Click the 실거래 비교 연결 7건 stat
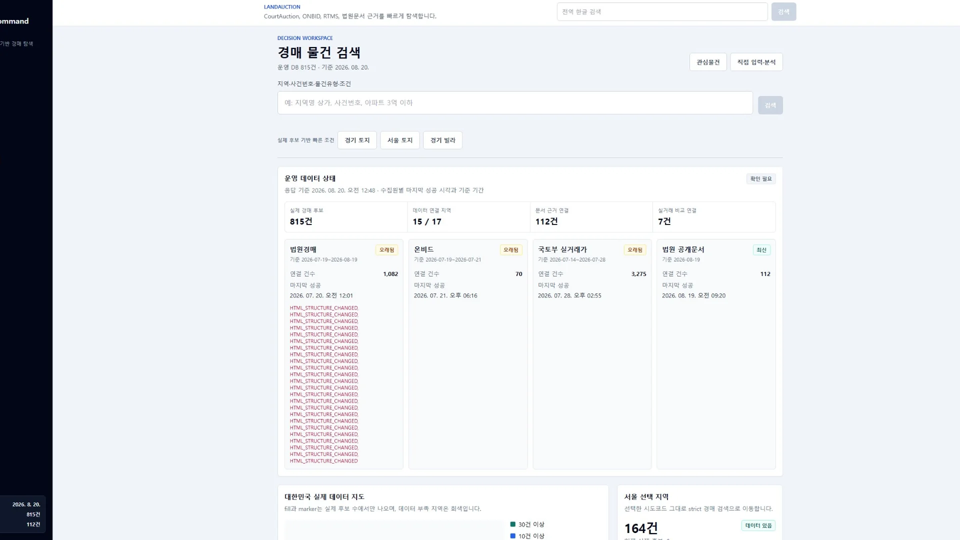Image resolution: width=960 pixels, height=540 pixels. (714, 217)
